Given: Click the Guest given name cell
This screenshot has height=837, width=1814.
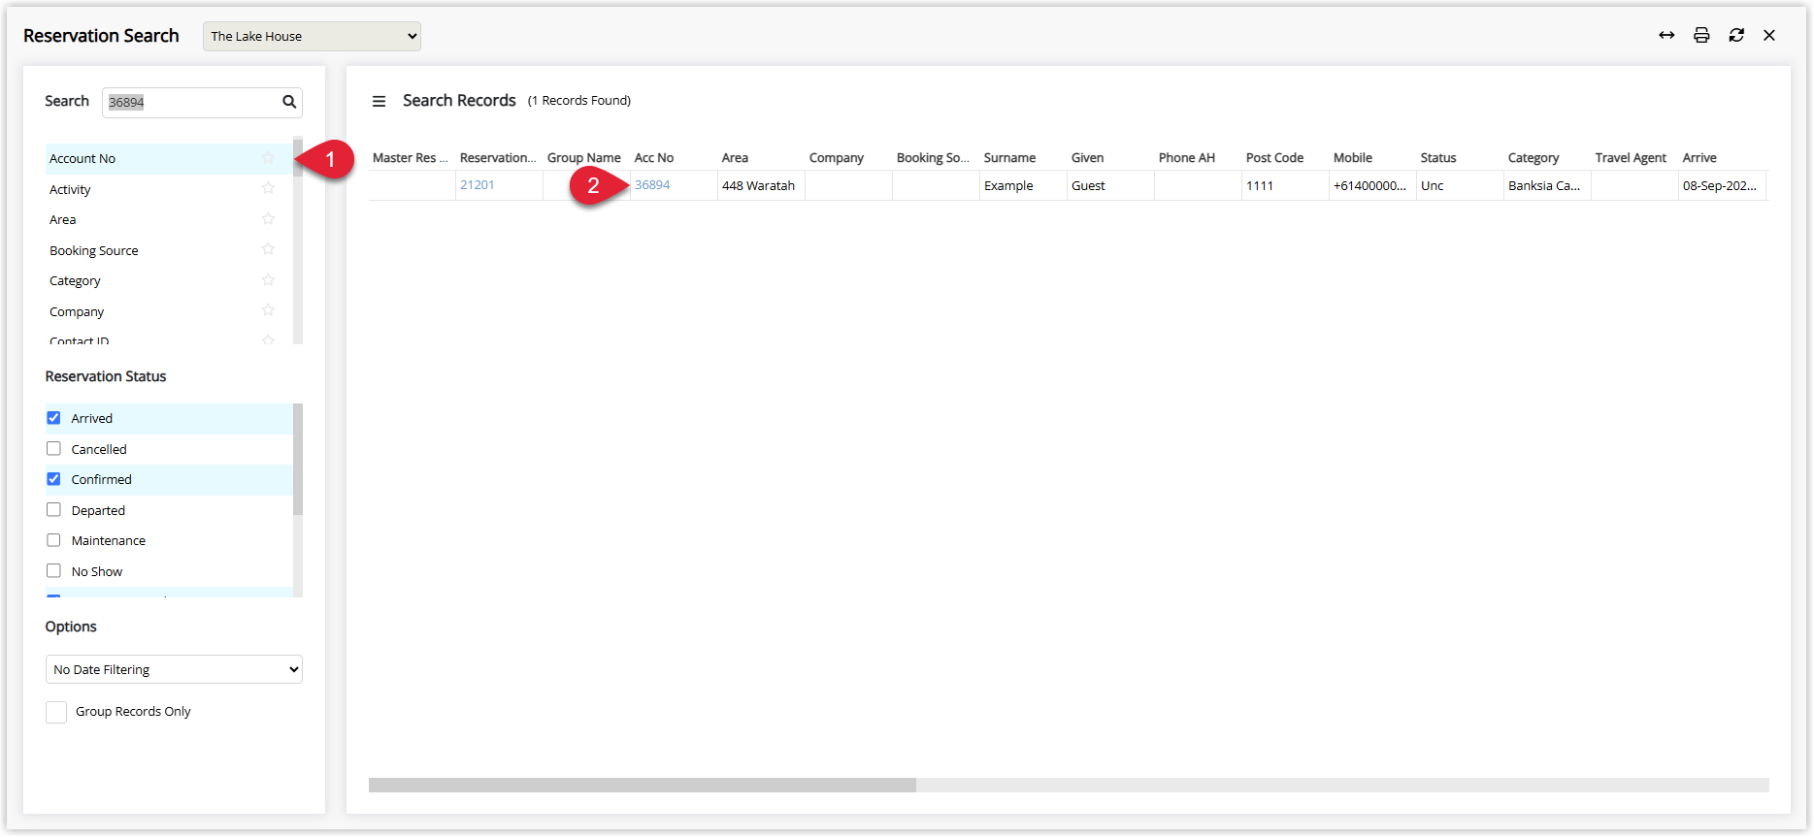Looking at the screenshot, I should (x=1110, y=186).
